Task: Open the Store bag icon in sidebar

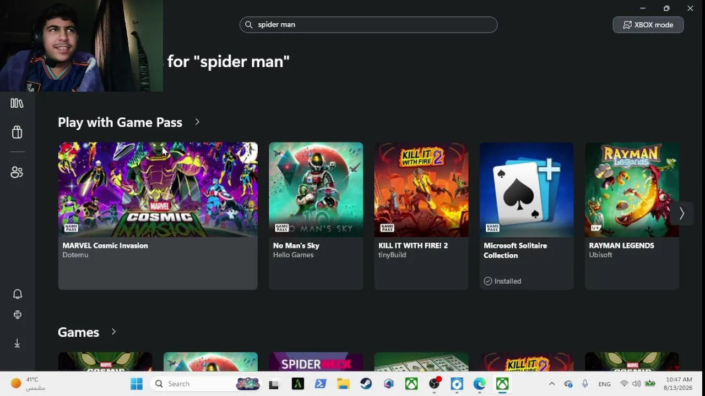Action: pyautogui.click(x=17, y=132)
